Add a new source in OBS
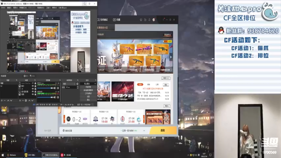This screenshot has width=281, height=158. pos(20,101)
